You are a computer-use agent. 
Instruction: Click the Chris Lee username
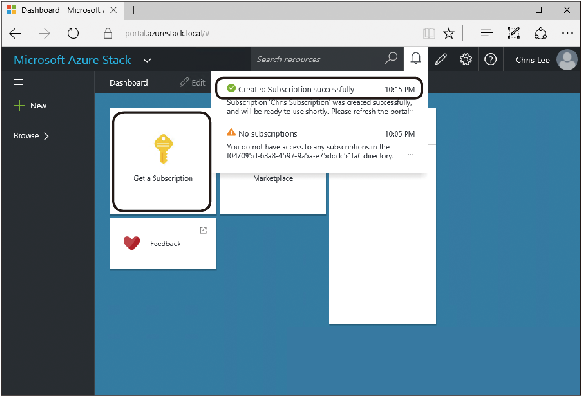click(x=533, y=60)
